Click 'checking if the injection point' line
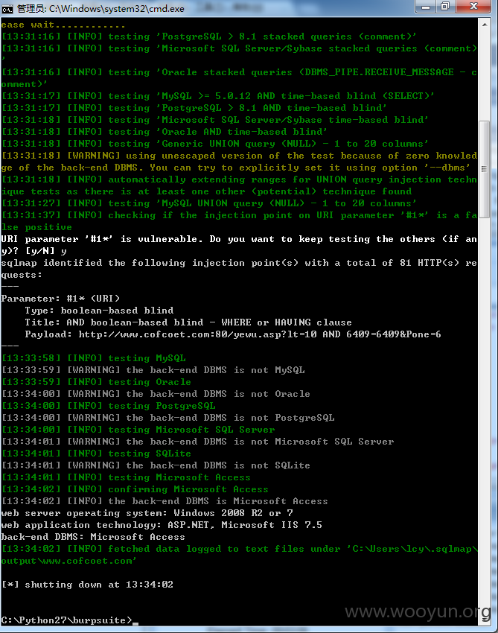 point(239,221)
